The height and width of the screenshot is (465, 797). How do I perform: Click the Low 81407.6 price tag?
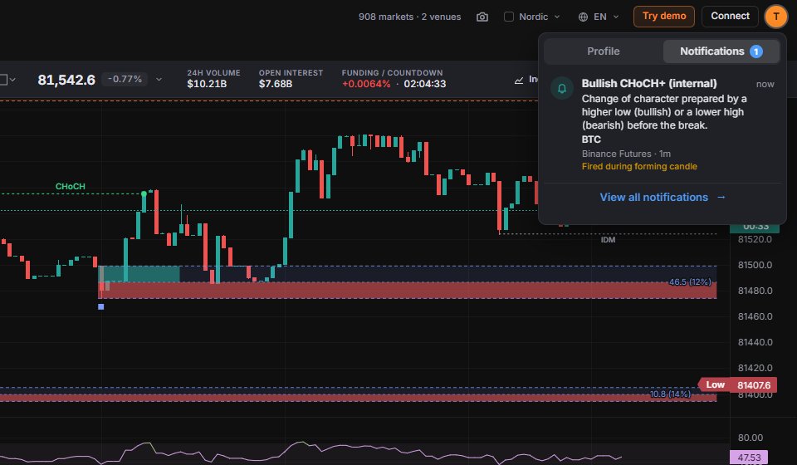pos(737,384)
